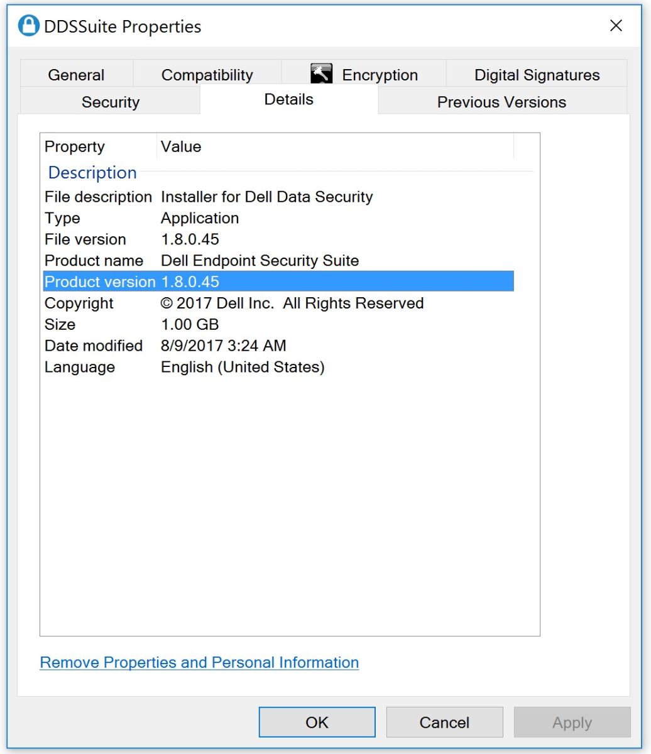This screenshot has width=651, height=754.
Task: Click the Cancel button
Action: [444, 722]
